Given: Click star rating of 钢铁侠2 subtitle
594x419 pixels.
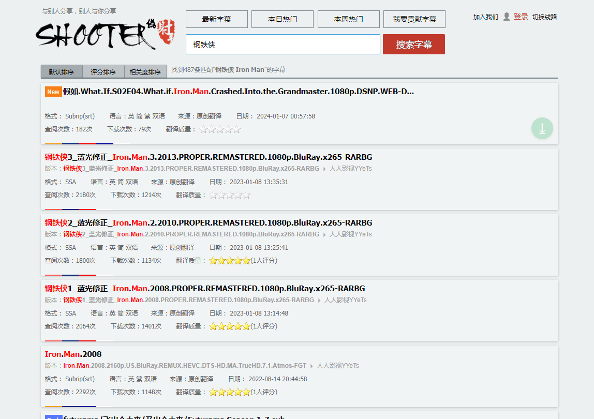Looking at the screenshot, I should [x=230, y=261].
